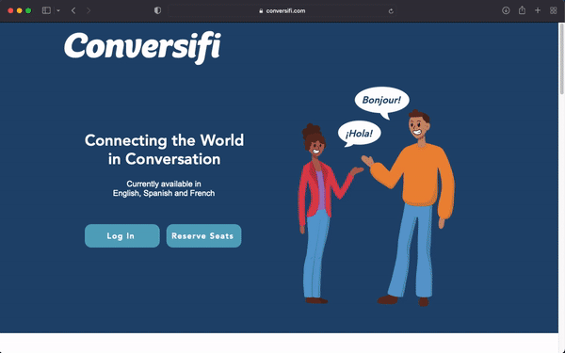Click the "¡Hola!" speech bubble
Viewport: 565px width, 353px height.
coord(360,134)
